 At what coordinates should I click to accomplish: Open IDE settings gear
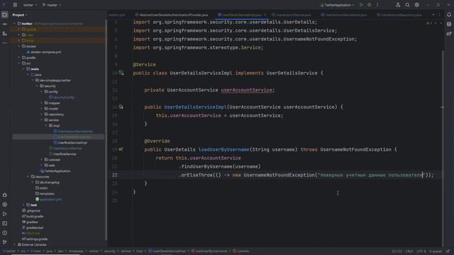(416, 5)
